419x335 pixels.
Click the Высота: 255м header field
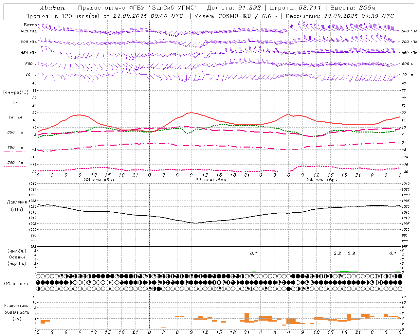click(353, 8)
